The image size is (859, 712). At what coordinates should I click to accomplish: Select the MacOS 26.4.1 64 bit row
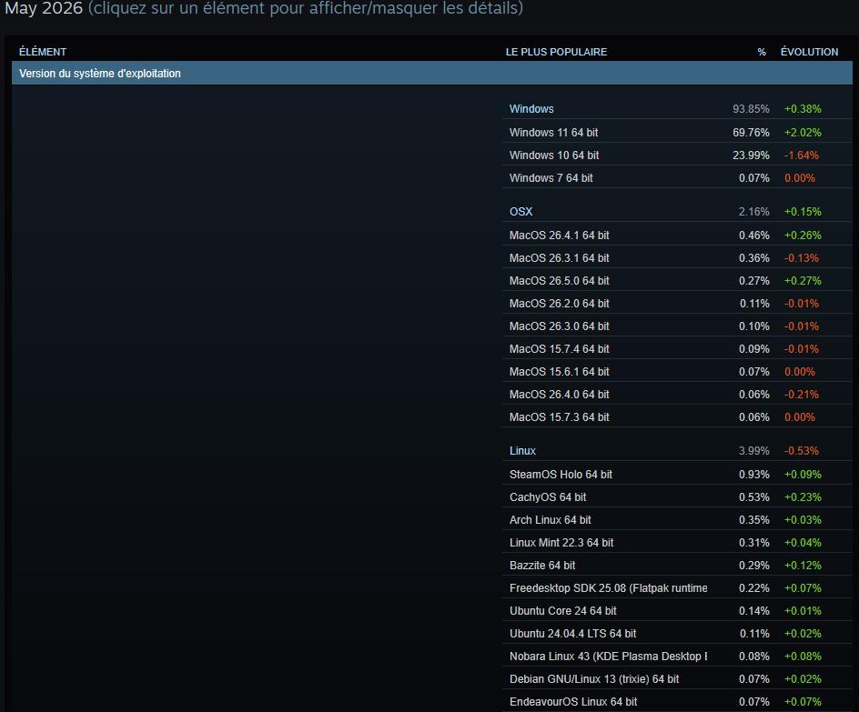point(677,236)
